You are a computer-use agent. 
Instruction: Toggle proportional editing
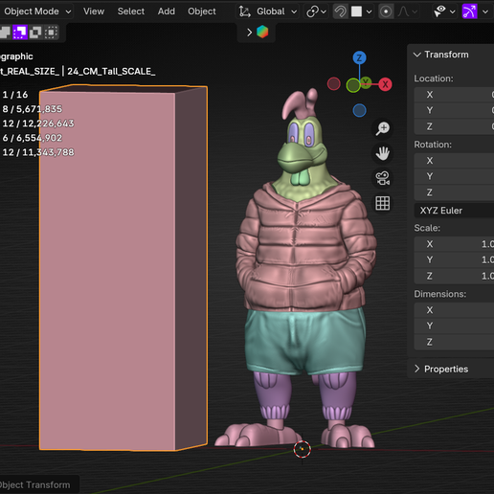386,11
